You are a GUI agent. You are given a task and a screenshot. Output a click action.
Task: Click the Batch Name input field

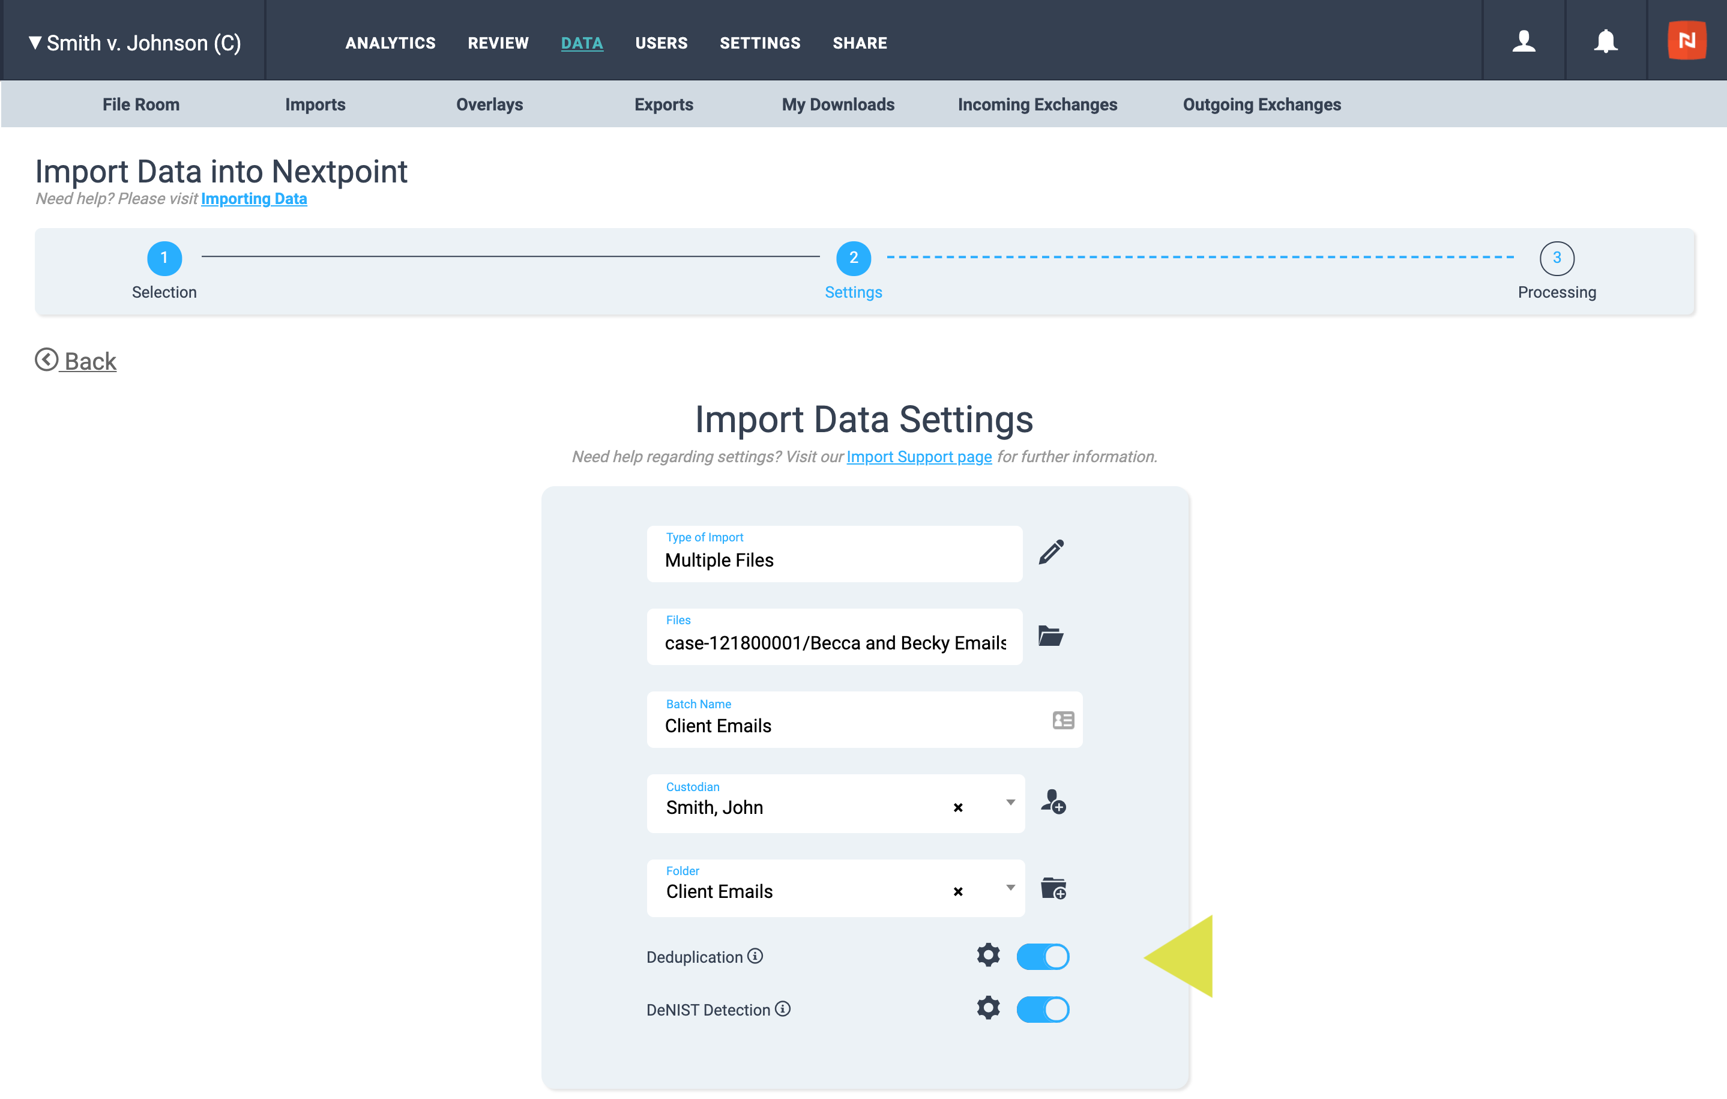pyautogui.click(x=865, y=720)
